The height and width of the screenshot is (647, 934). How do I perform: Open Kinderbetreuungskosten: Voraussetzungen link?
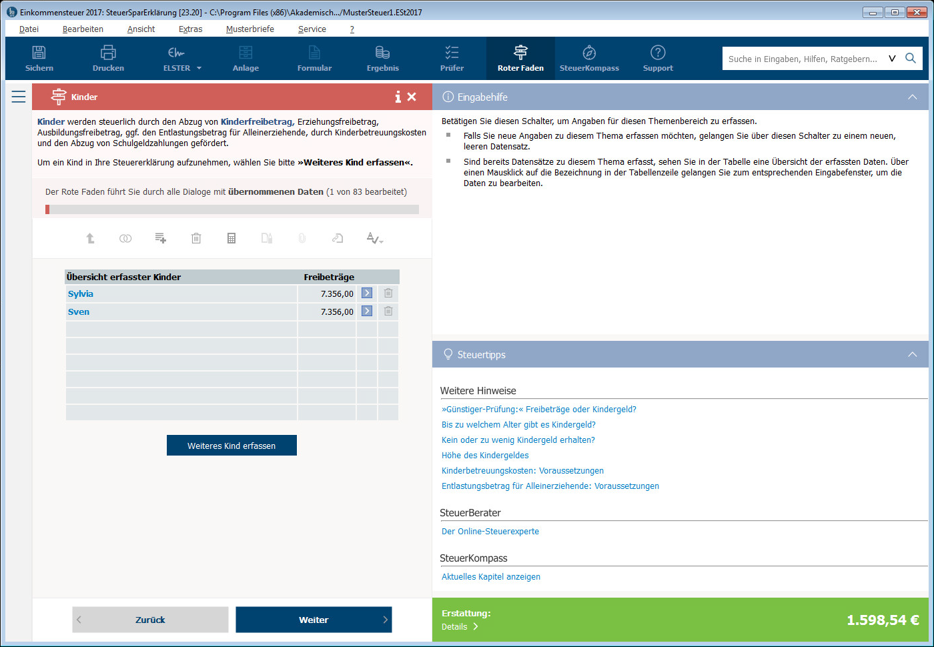522,471
